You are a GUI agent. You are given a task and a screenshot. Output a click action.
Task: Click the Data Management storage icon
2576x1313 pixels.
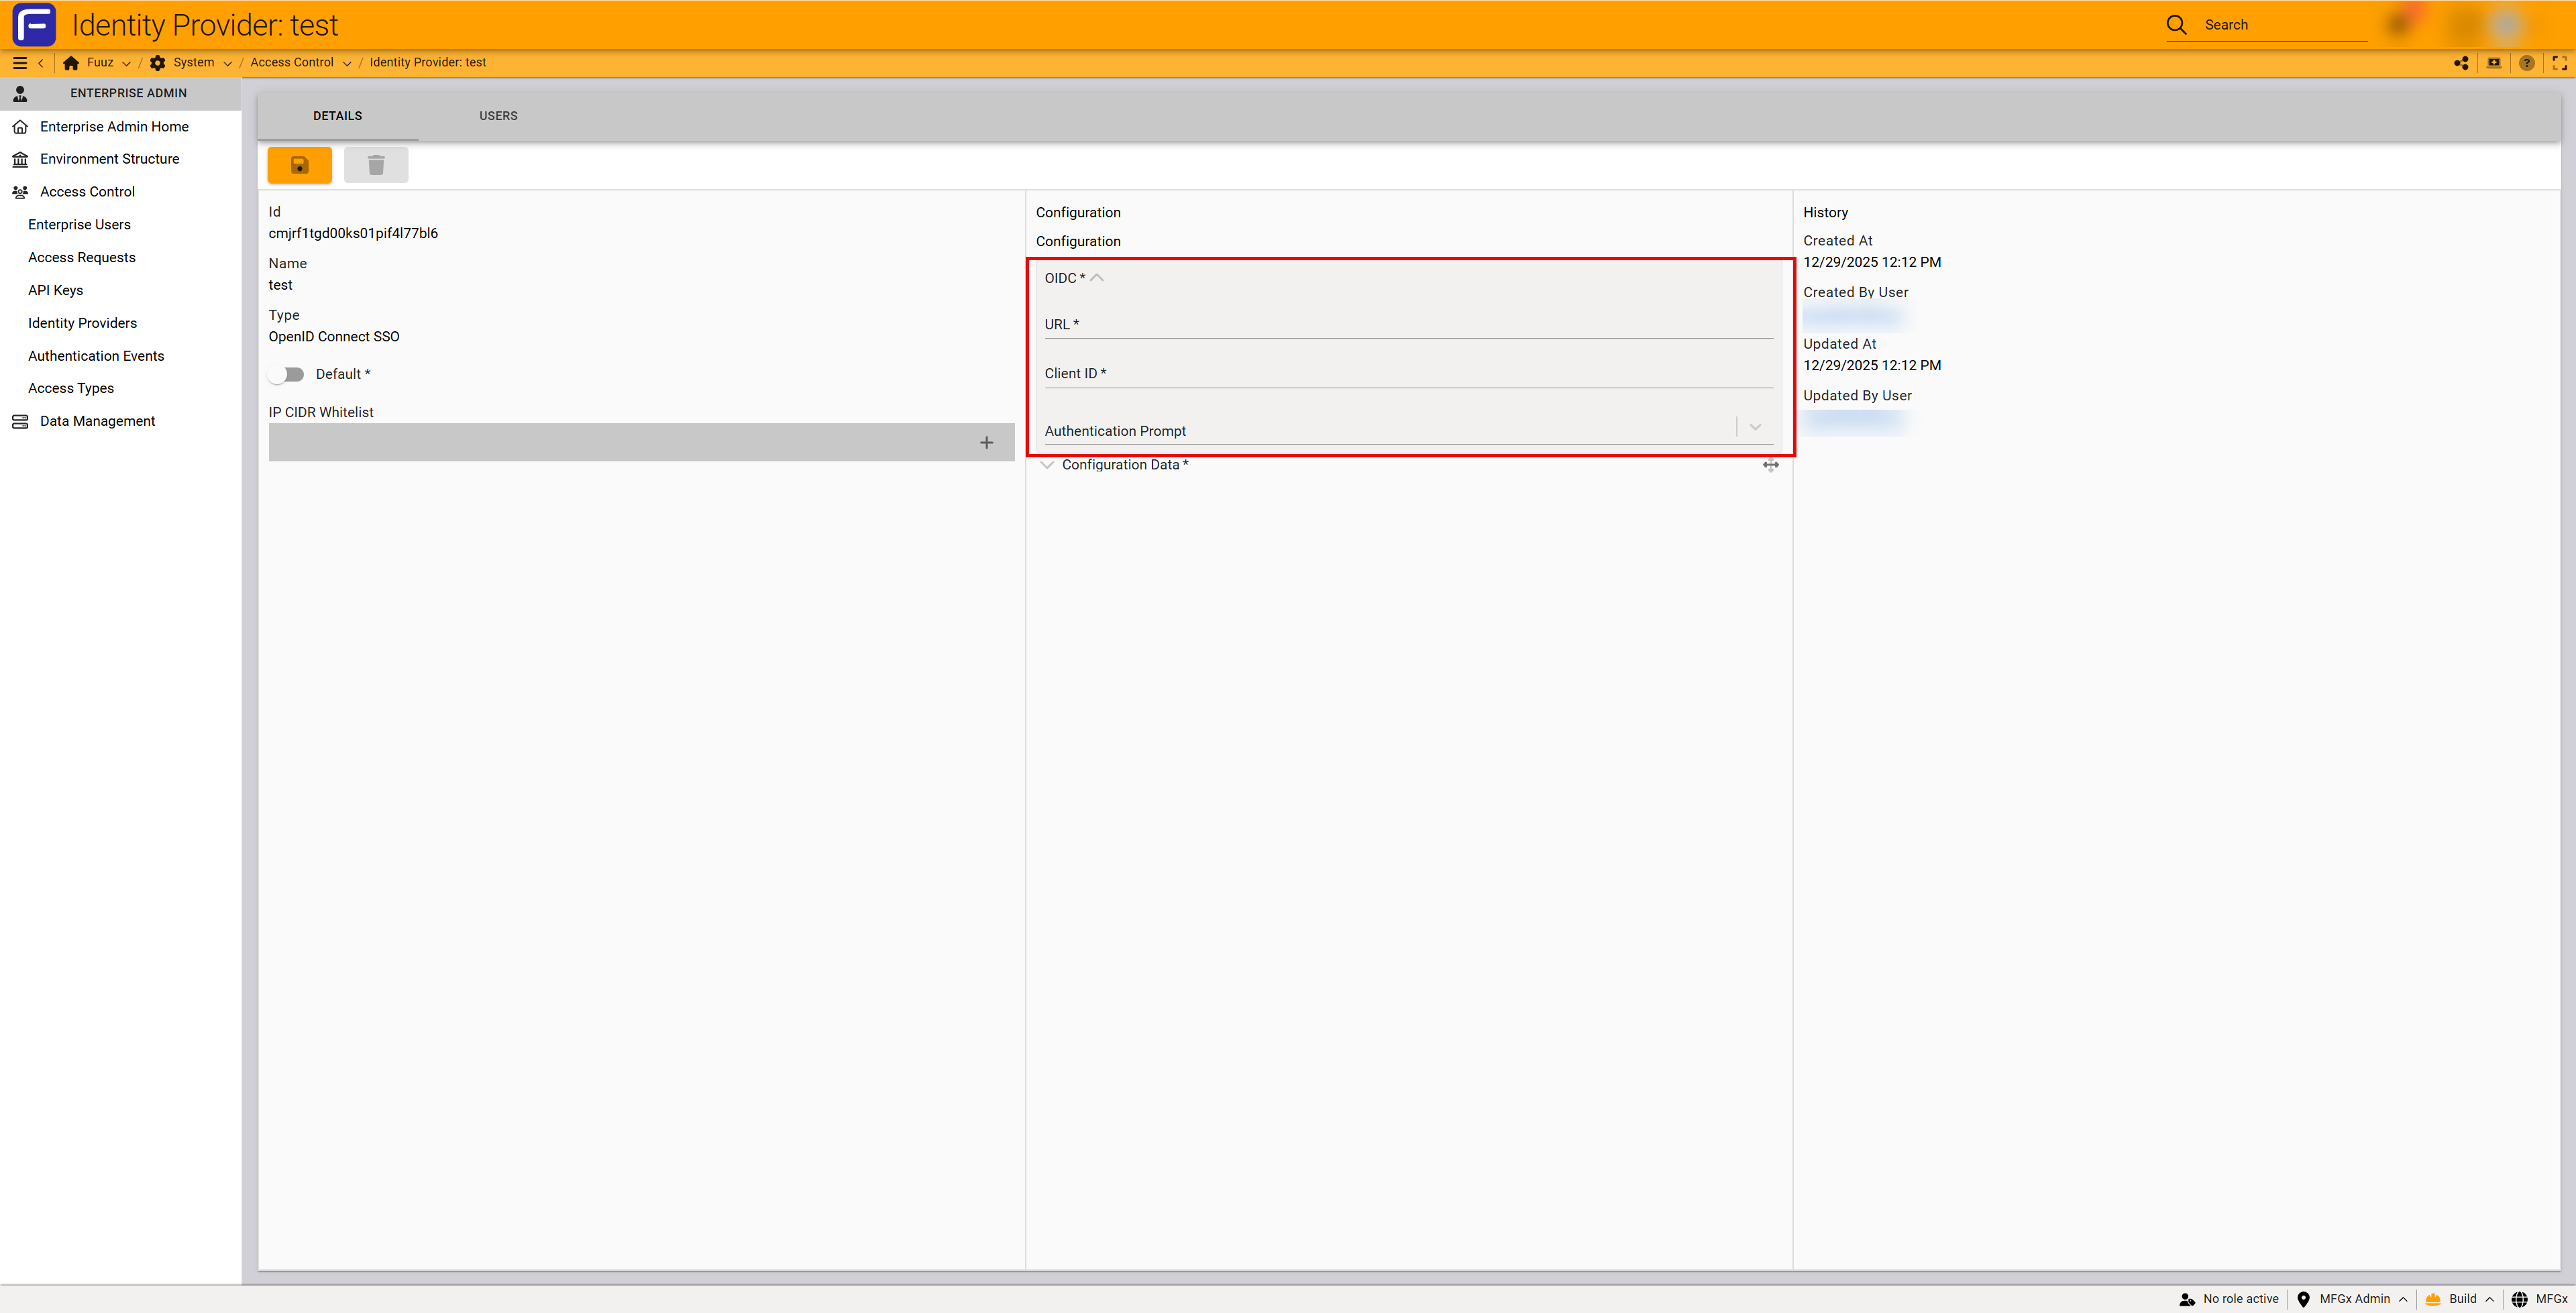20,421
